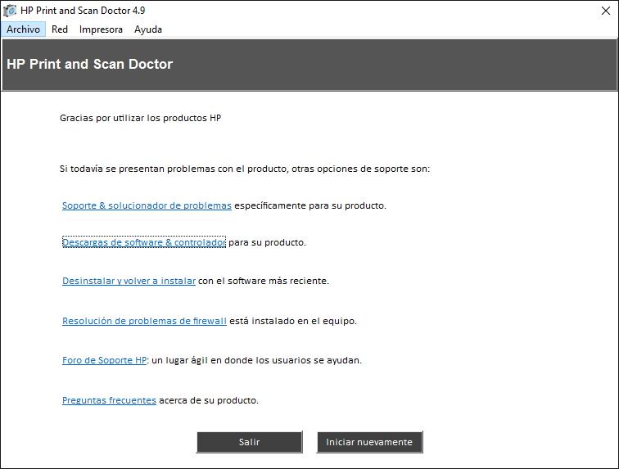Click the text 'específicamente para su producto.'
This screenshot has height=469, width=619.
(310, 205)
